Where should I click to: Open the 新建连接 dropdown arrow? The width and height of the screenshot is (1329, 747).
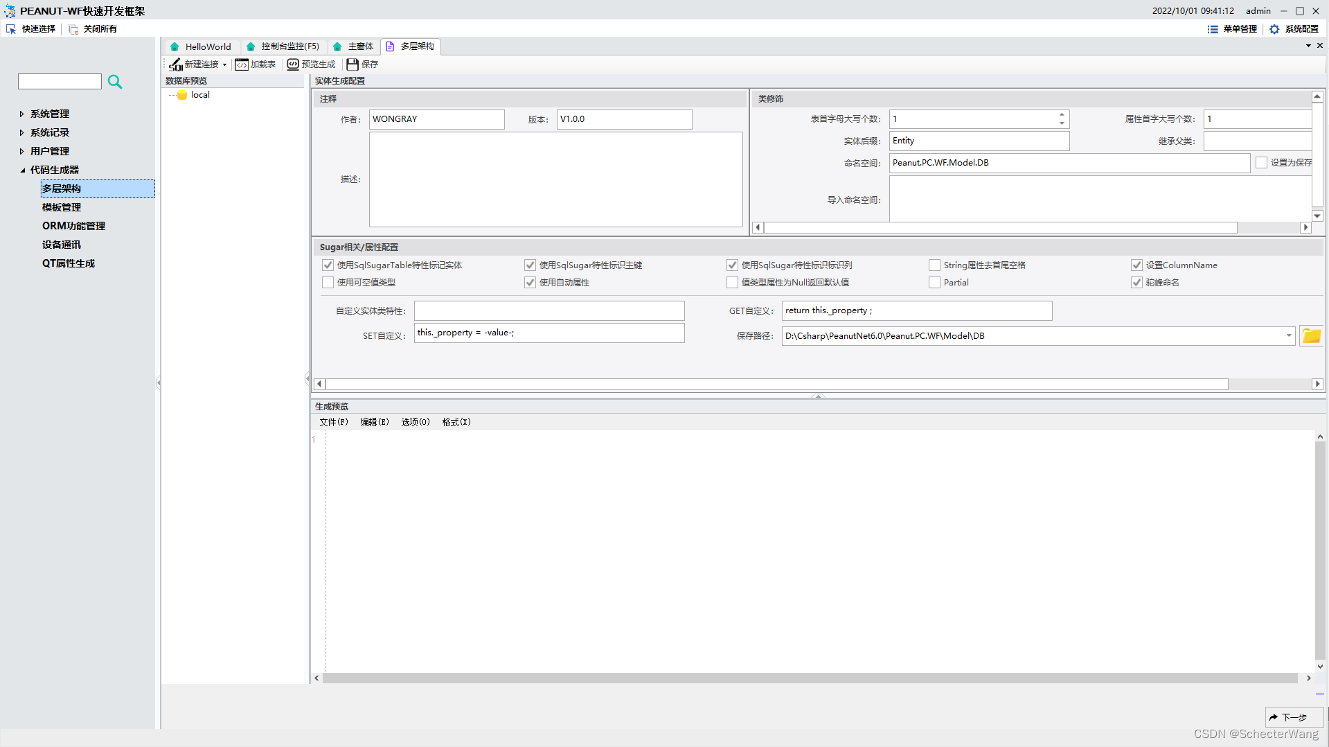pyautogui.click(x=224, y=64)
